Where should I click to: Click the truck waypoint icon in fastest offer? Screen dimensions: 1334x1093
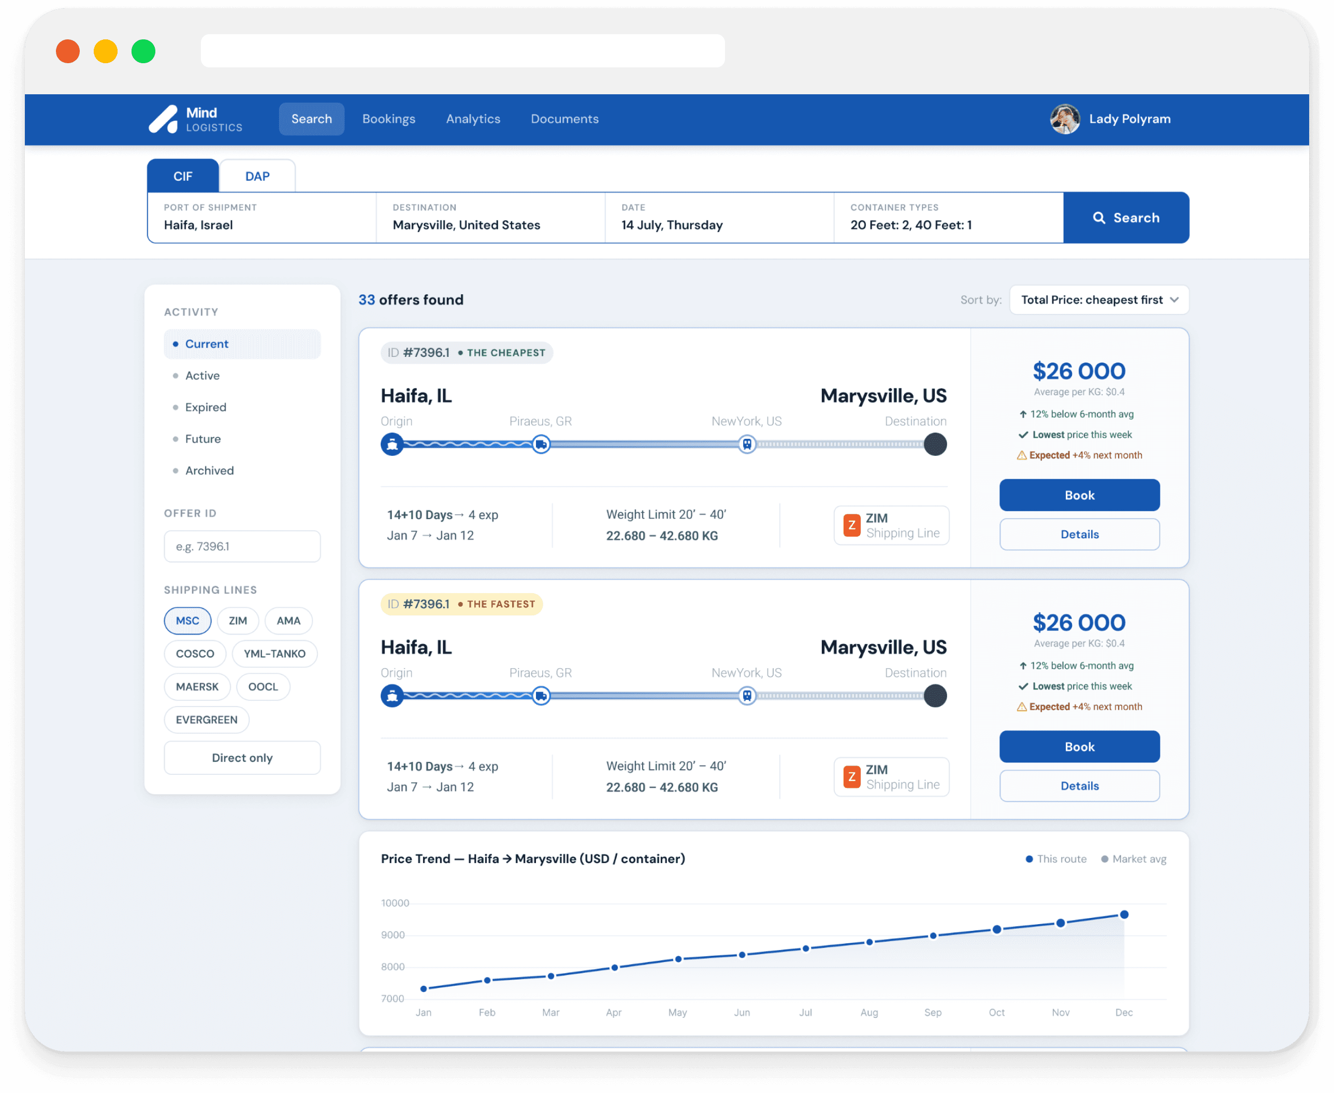541,696
